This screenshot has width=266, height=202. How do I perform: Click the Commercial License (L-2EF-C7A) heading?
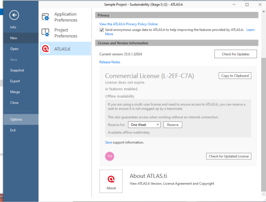click(149, 76)
